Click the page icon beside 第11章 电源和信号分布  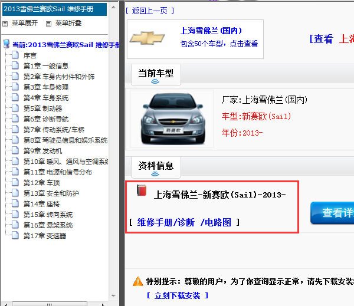15,172
